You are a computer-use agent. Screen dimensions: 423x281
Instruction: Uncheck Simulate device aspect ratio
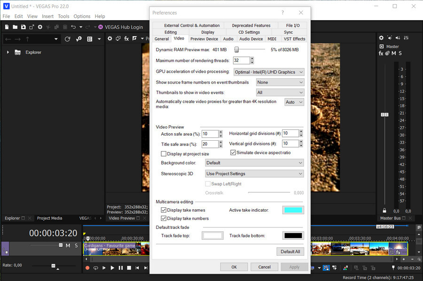(x=233, y=152)
